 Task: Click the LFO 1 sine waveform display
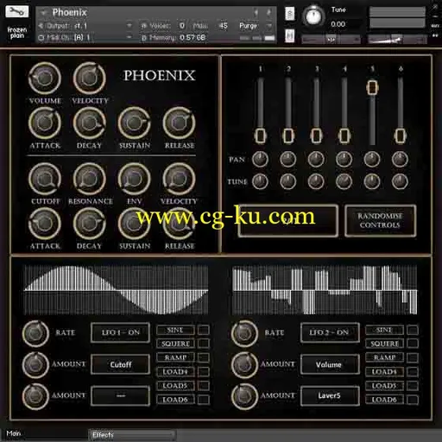point(116,290)
